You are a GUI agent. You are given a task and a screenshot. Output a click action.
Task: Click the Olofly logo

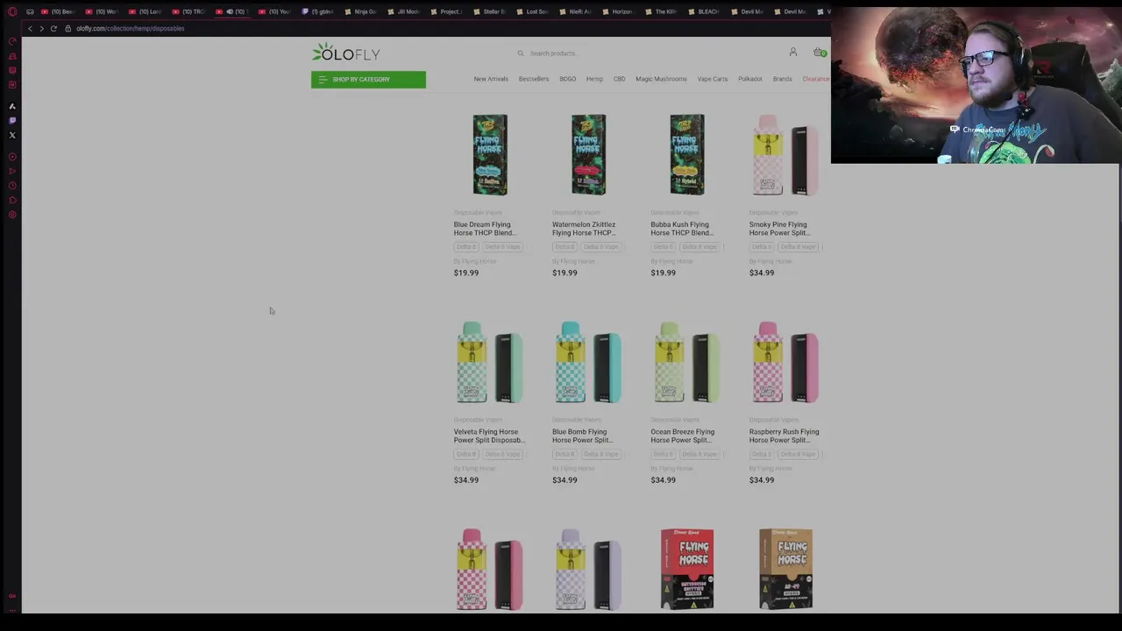pos(346,53)
